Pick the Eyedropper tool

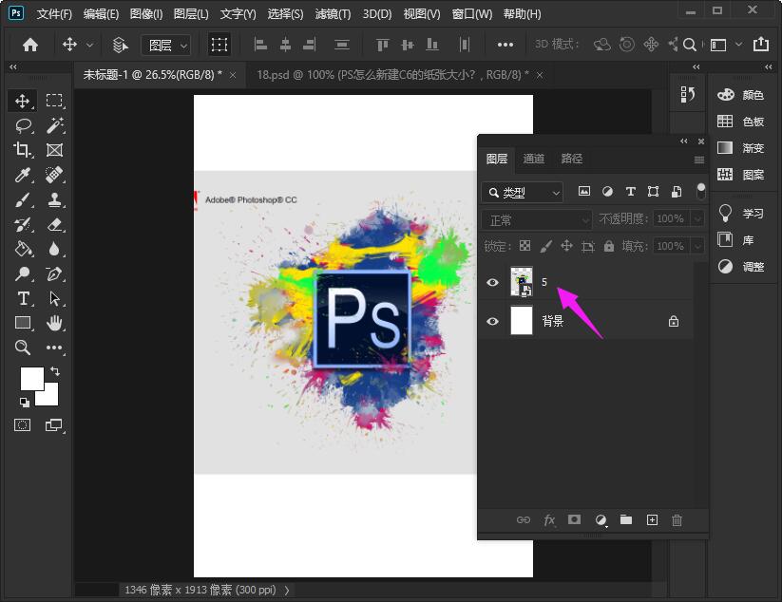click(23, 175)
